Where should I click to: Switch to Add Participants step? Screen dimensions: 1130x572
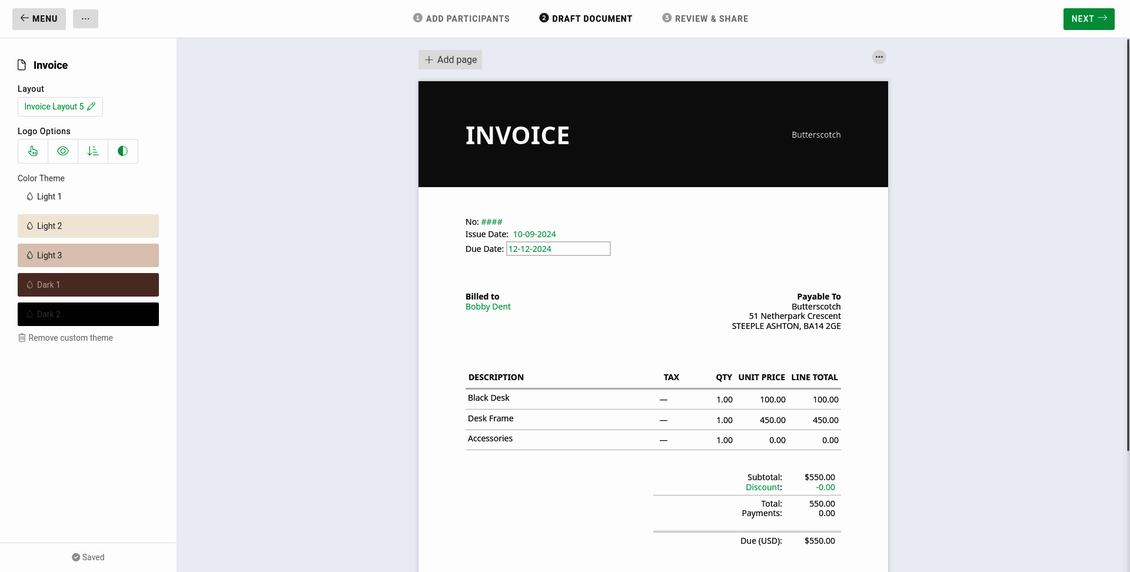[461, 19]
